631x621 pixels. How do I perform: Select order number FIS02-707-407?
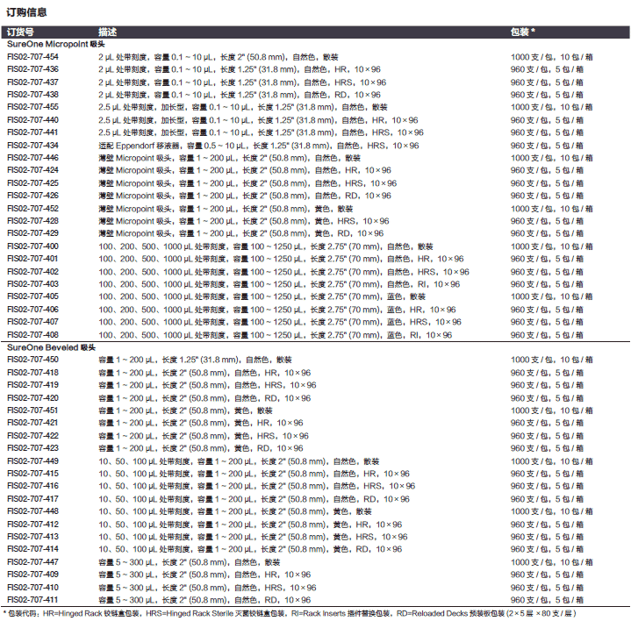(32, 322)
